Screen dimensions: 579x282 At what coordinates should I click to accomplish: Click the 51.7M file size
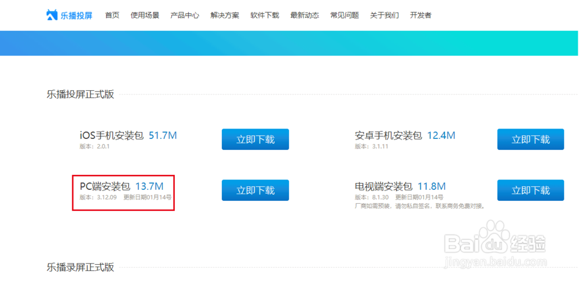163,136
